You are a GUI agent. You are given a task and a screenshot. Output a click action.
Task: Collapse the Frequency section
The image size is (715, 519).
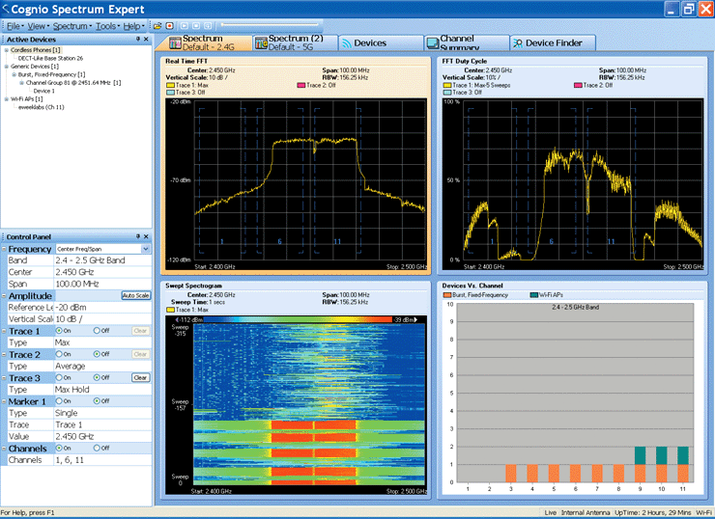coord(4,249)
